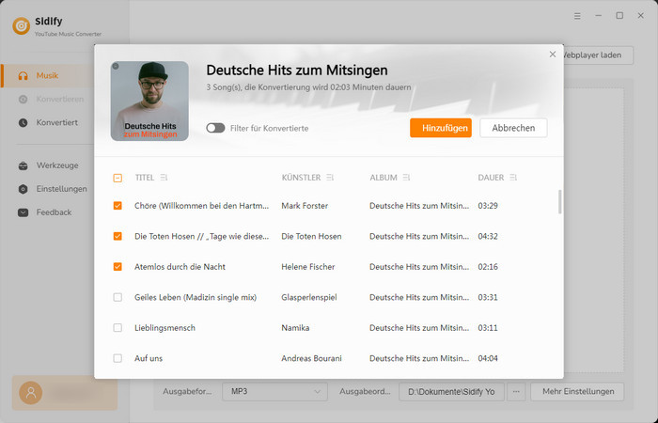Click the song title Lieblingsmensch

coord(164,328)
